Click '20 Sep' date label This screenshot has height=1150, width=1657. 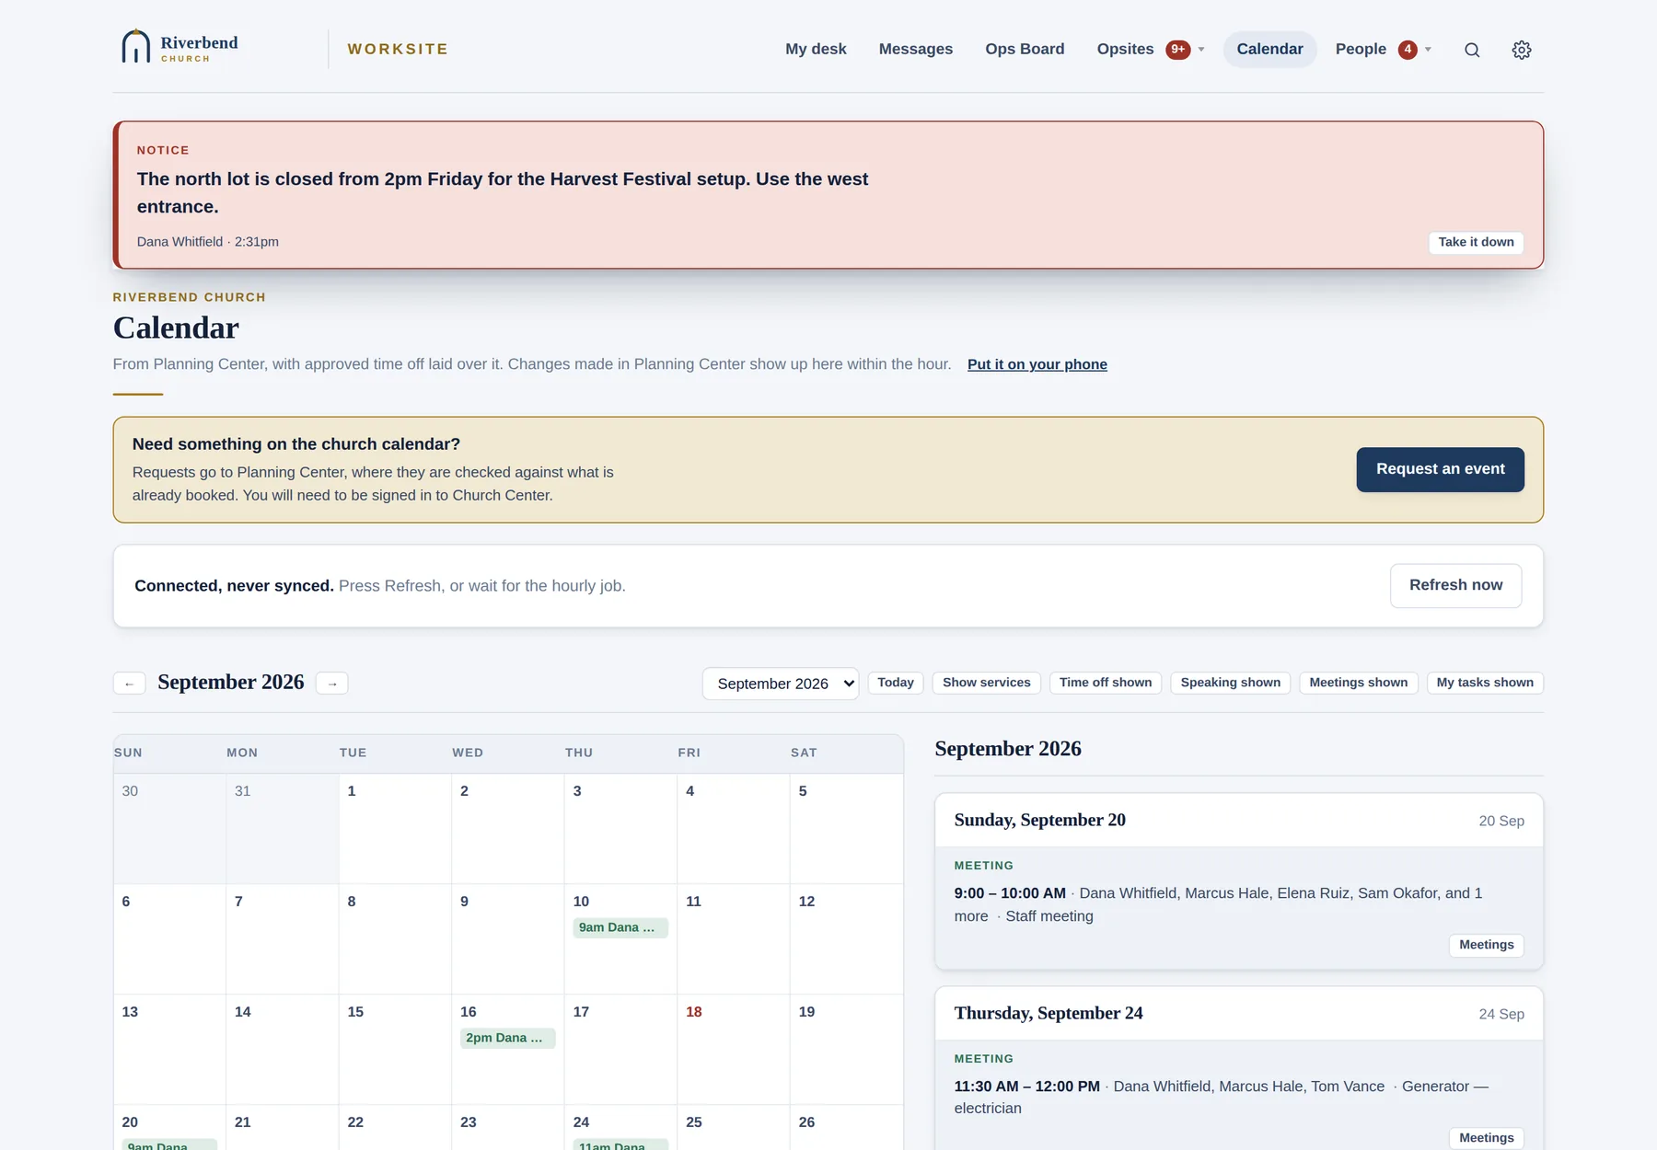[x=1501, y=821]
